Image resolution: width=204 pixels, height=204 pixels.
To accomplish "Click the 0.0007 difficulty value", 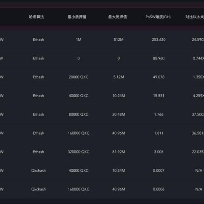I will tap(159, 170).
